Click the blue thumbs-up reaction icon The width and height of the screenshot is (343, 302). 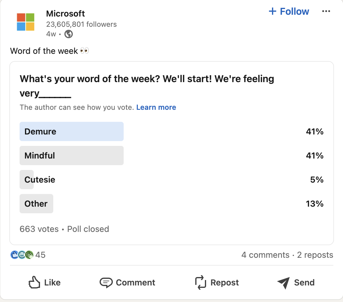coord(14,255)
